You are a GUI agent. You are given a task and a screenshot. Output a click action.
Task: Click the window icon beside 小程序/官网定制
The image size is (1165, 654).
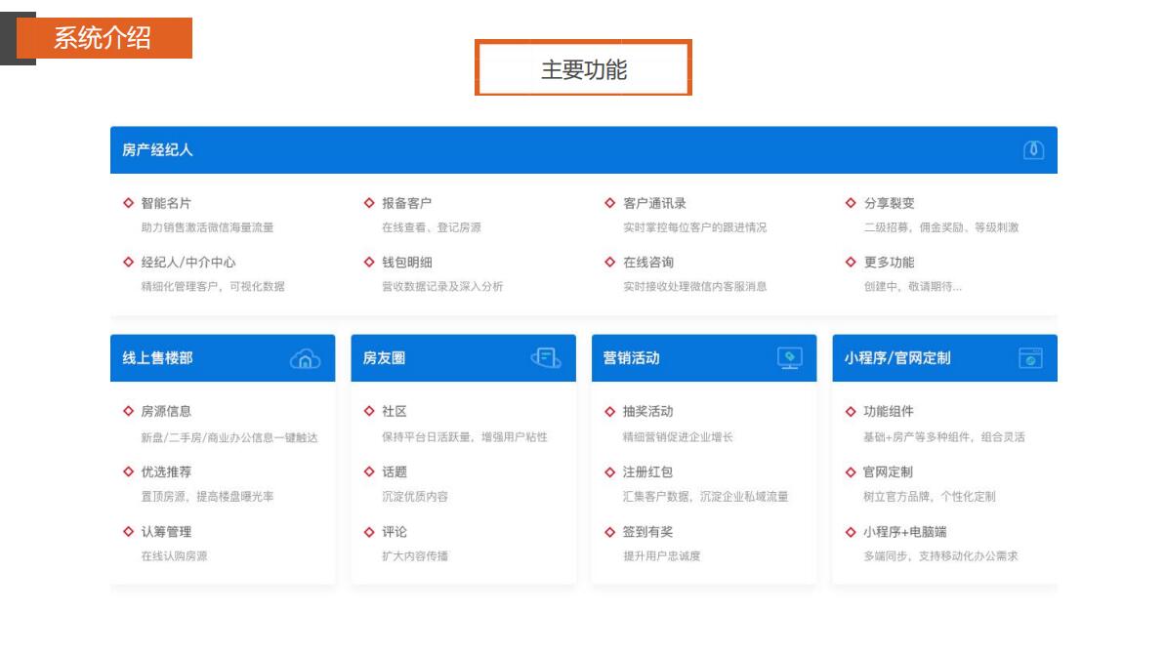[x=1030, y=358]
